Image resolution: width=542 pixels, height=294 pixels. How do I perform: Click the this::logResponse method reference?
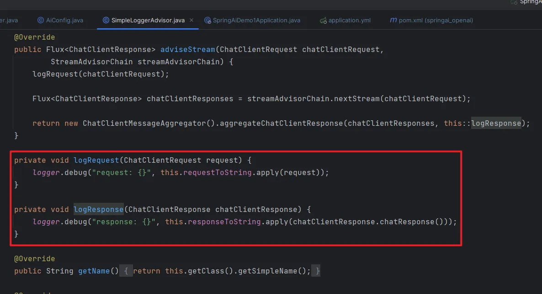coord(483,124)
